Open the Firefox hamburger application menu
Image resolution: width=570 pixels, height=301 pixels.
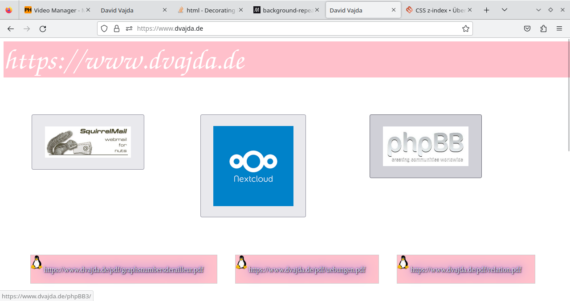(559, 28)
